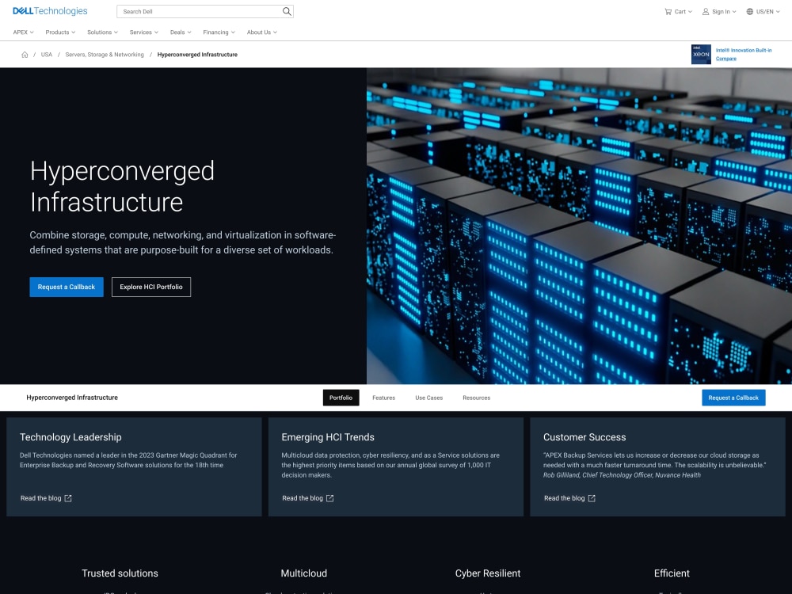The width and height of the screenshot is (792, 594).
Task: Click the shopping cart icon
Action: coord(668,11)
